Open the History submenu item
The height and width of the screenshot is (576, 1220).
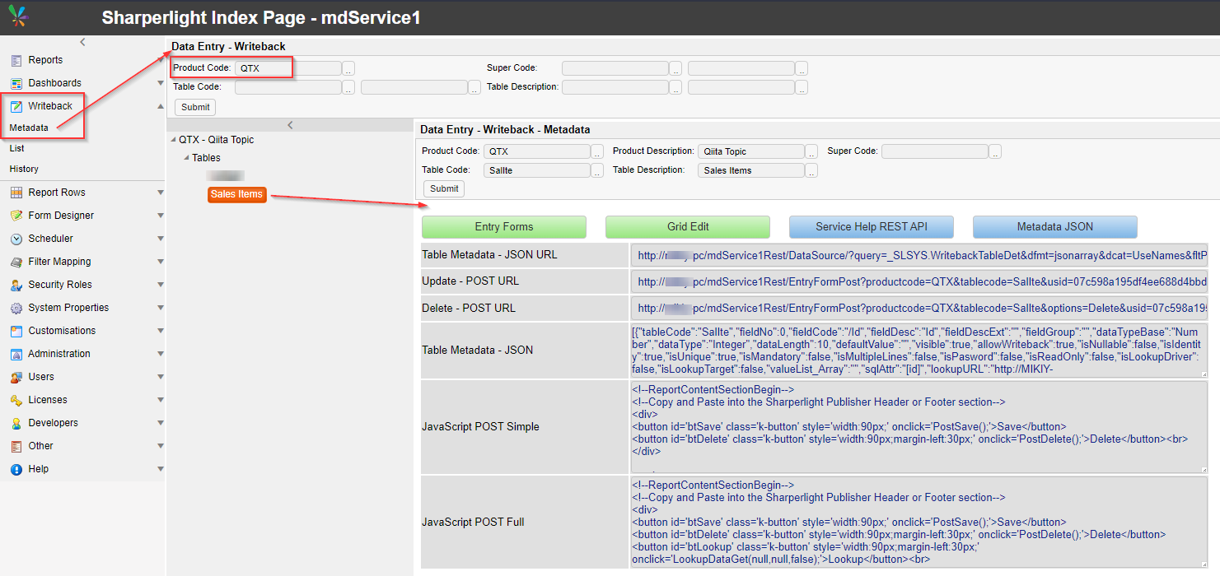point(24,169)
